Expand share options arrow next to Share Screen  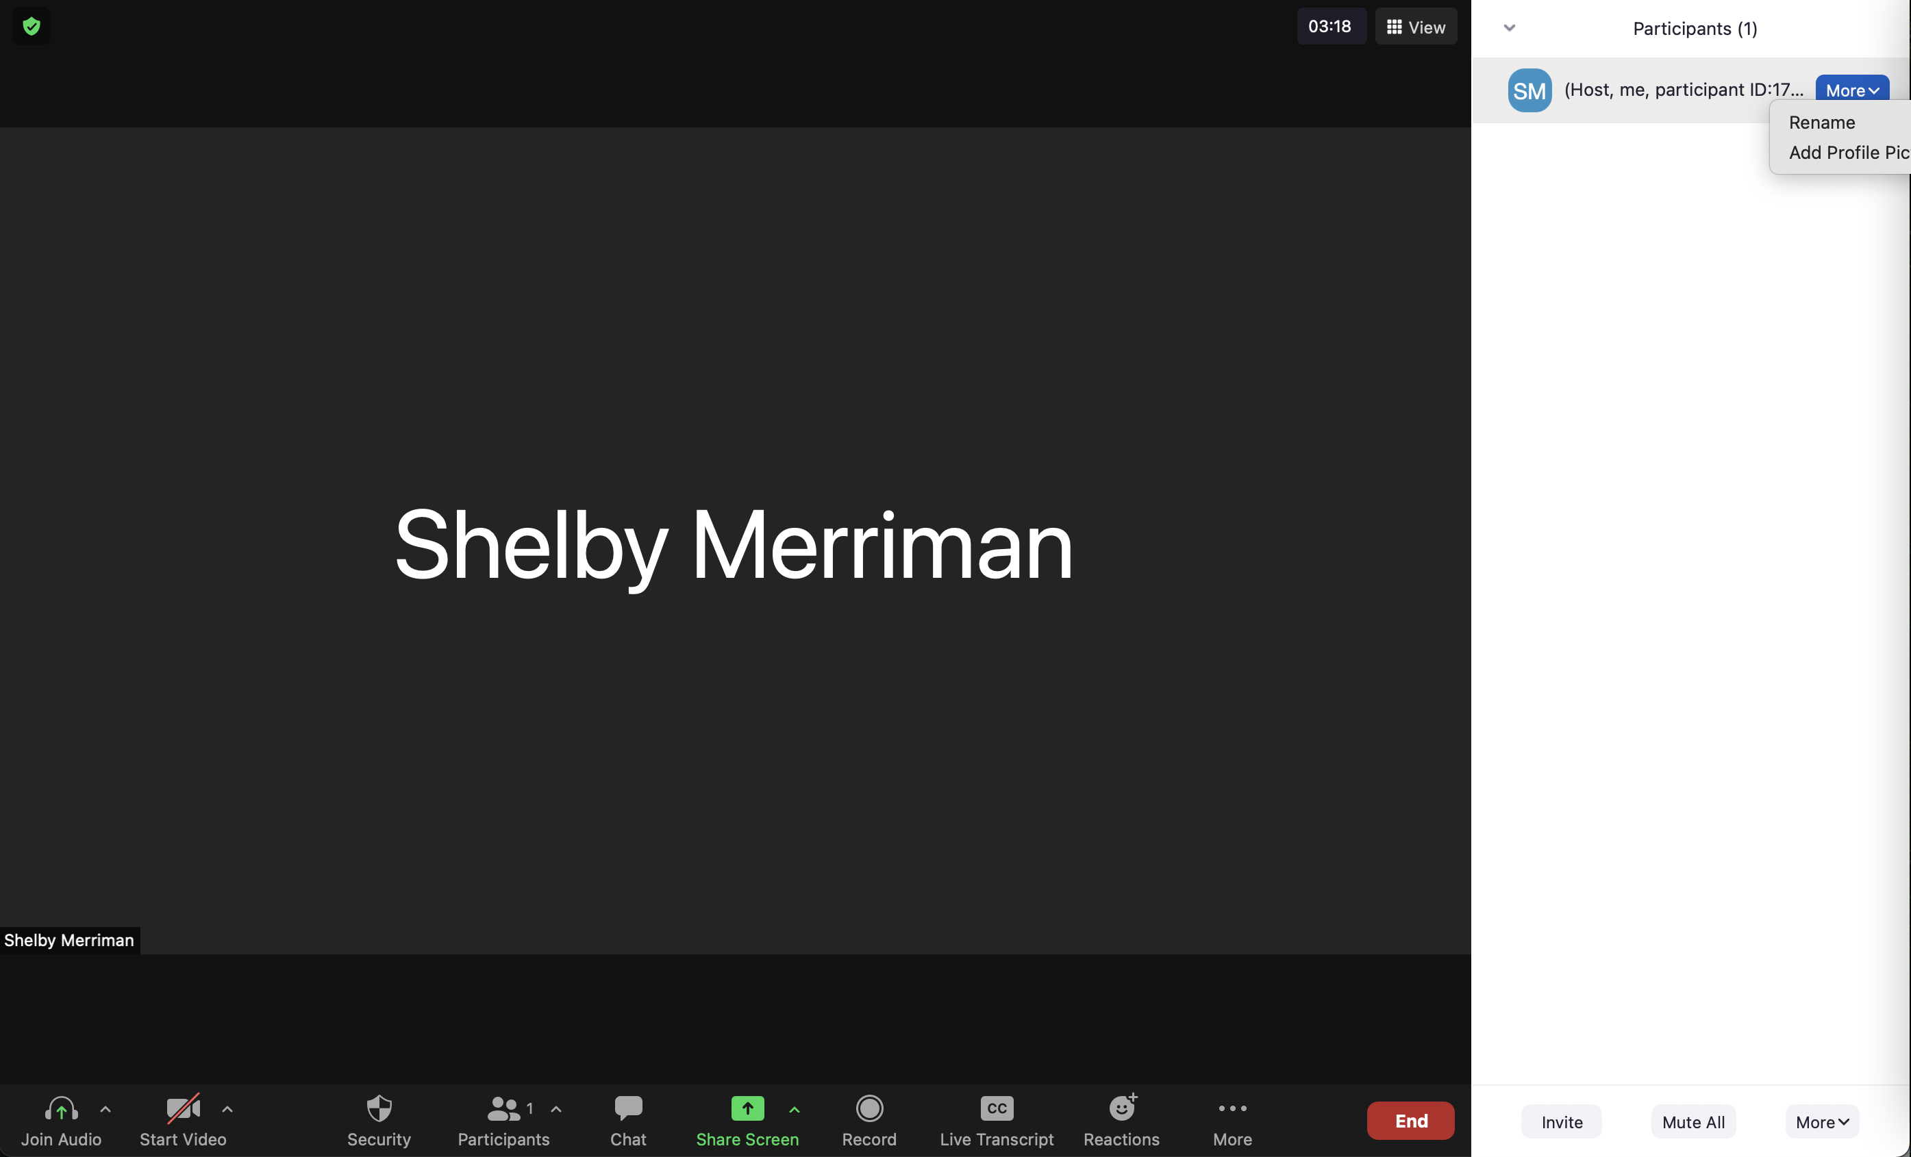pyautogui.click(x=794, y=1110)
